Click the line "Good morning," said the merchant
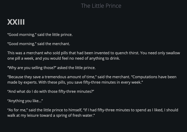Screen dimensions: 187x132 coord(38,44)
